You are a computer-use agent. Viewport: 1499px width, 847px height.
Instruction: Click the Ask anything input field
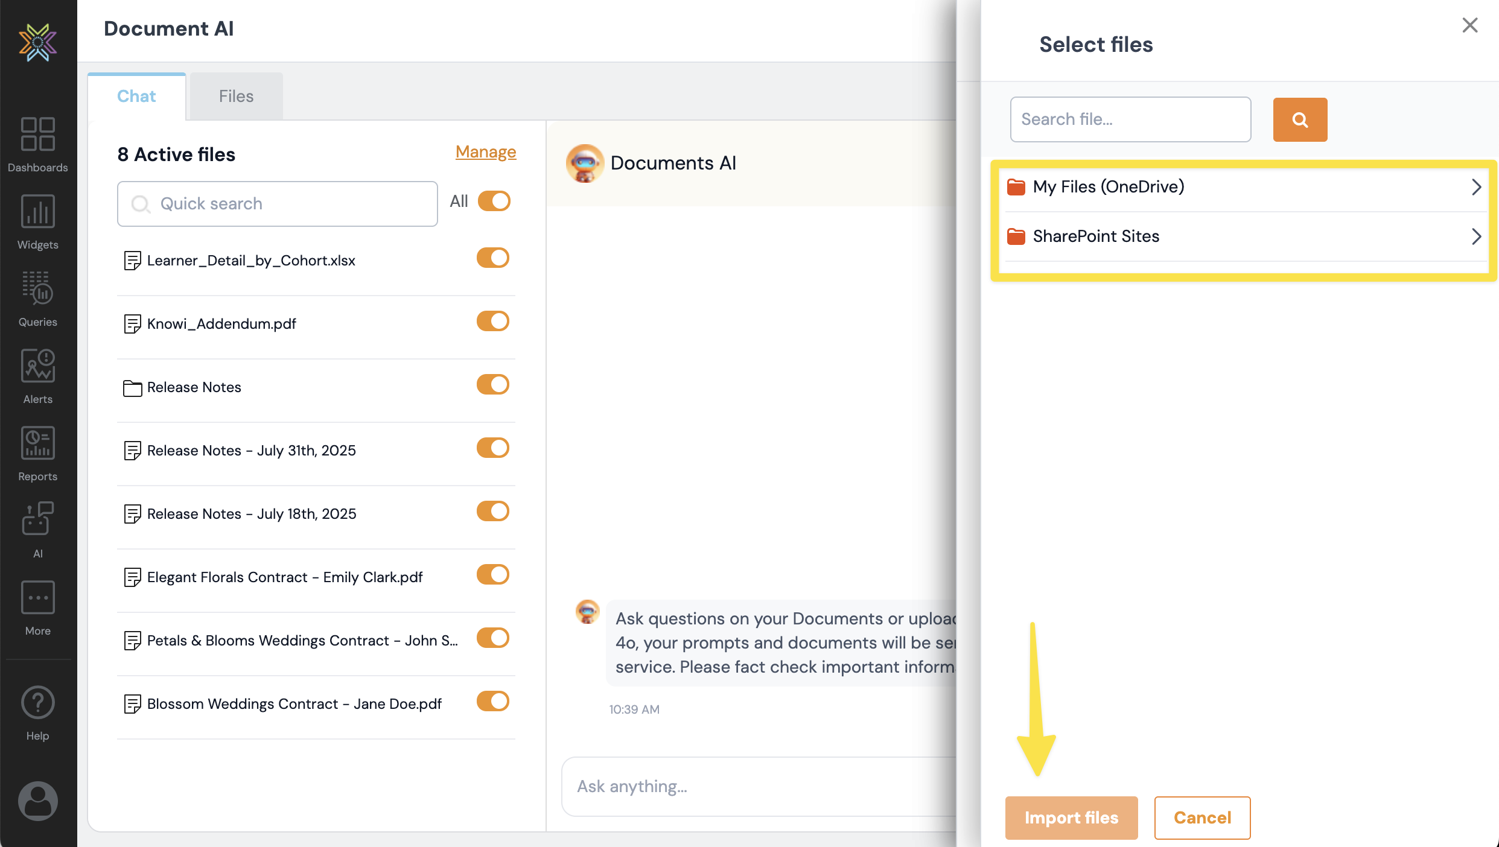[x=724, y=786]
